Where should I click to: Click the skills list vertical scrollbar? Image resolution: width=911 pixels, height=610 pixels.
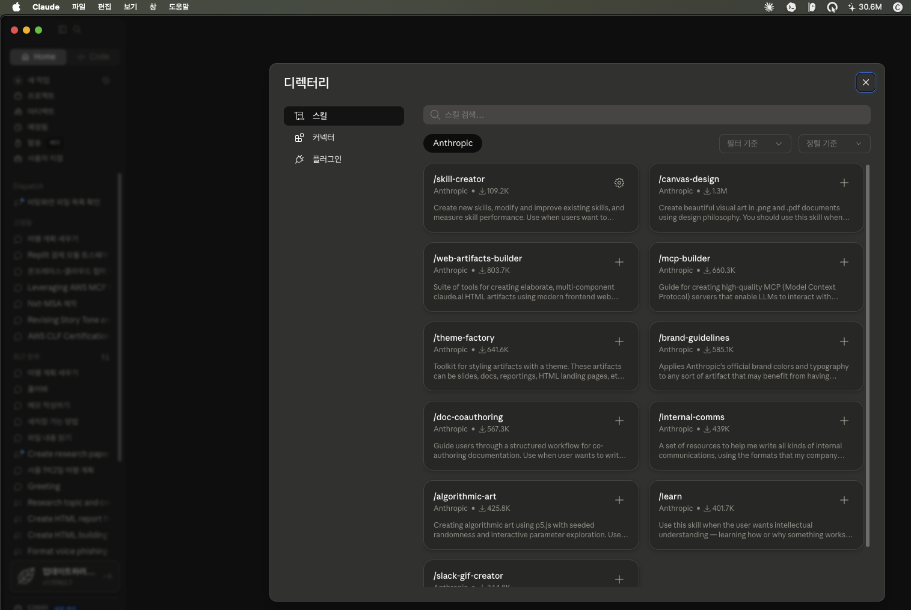point(868,356)
